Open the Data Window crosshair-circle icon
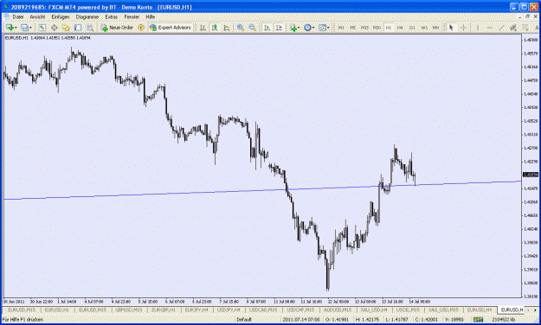This screenshot has height=325, width=541. 55,28
